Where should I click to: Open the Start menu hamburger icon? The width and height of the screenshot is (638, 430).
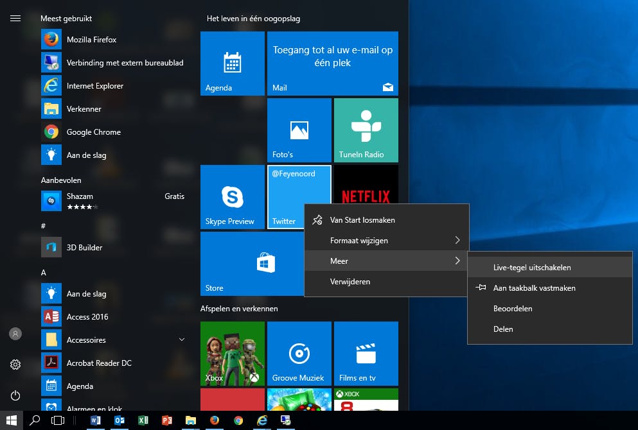click(x=15, y=18)
